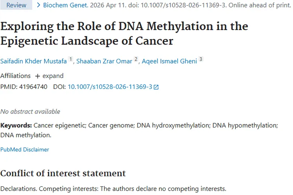
Task: Click the external link icon after the DOI
Action: [x=156, y=87]
